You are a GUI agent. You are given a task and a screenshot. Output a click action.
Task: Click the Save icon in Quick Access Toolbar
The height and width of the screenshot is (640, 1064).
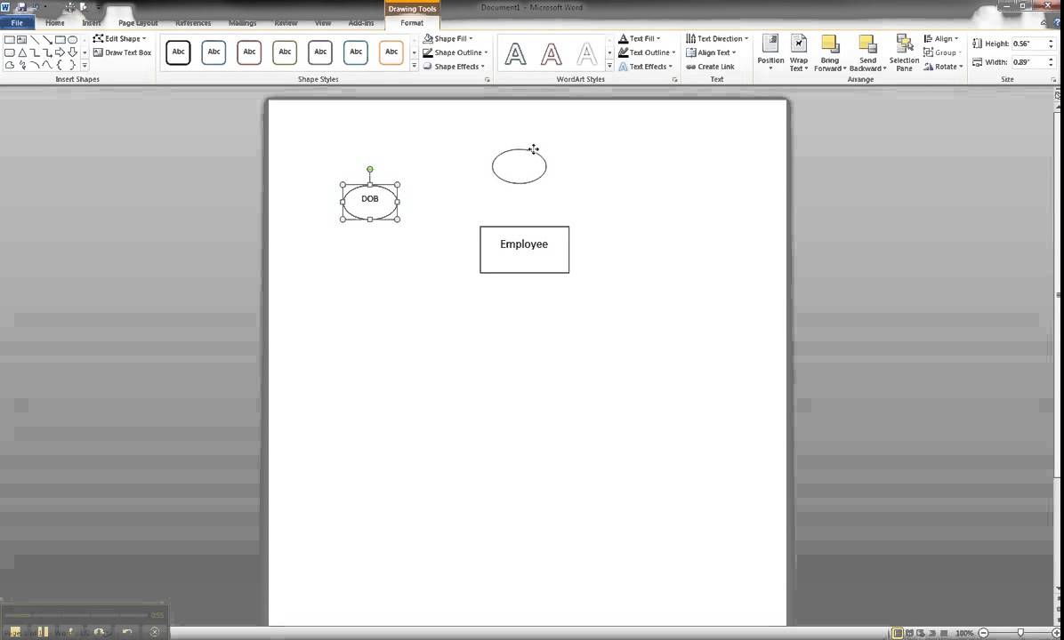click(21, 7)
